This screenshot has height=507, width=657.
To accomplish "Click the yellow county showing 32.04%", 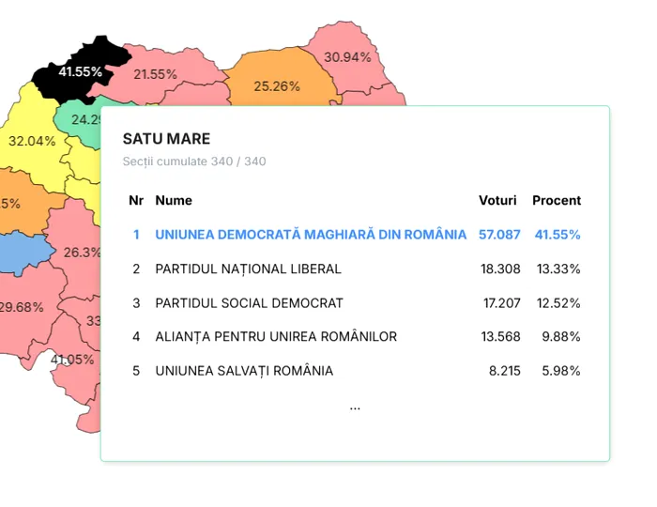I will pos(32,141).
